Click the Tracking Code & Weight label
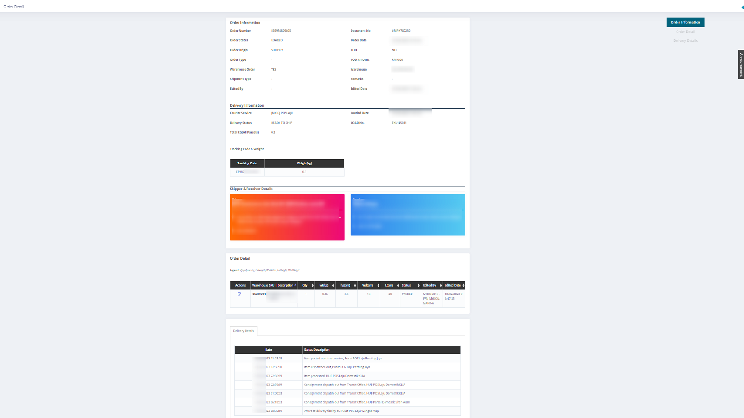This screenshot has height=418, width=744. pyautogui.click(x=246, y=149)
